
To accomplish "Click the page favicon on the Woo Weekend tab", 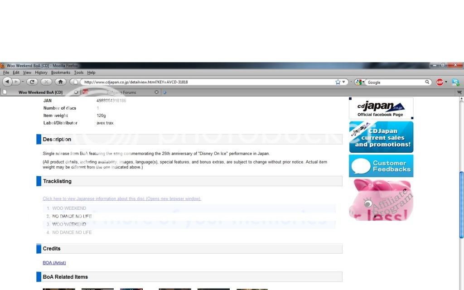I will (x=5, y=92).
